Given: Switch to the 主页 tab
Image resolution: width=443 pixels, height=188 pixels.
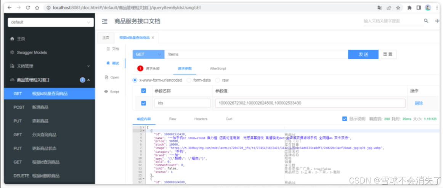Looking at the screenshot, I should (x=106, y=38).
